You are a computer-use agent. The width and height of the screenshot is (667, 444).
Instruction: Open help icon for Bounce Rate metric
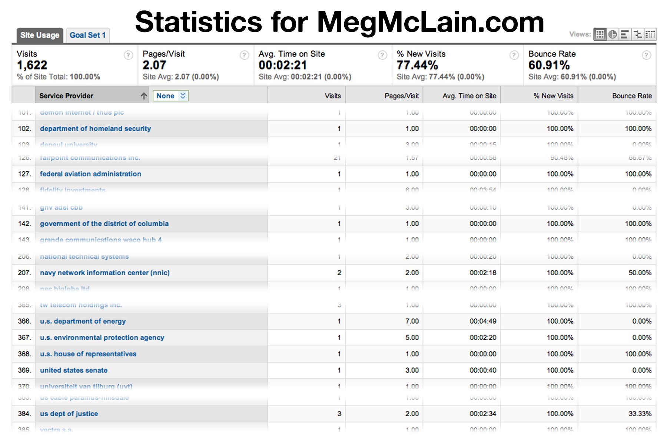point(646,55)
